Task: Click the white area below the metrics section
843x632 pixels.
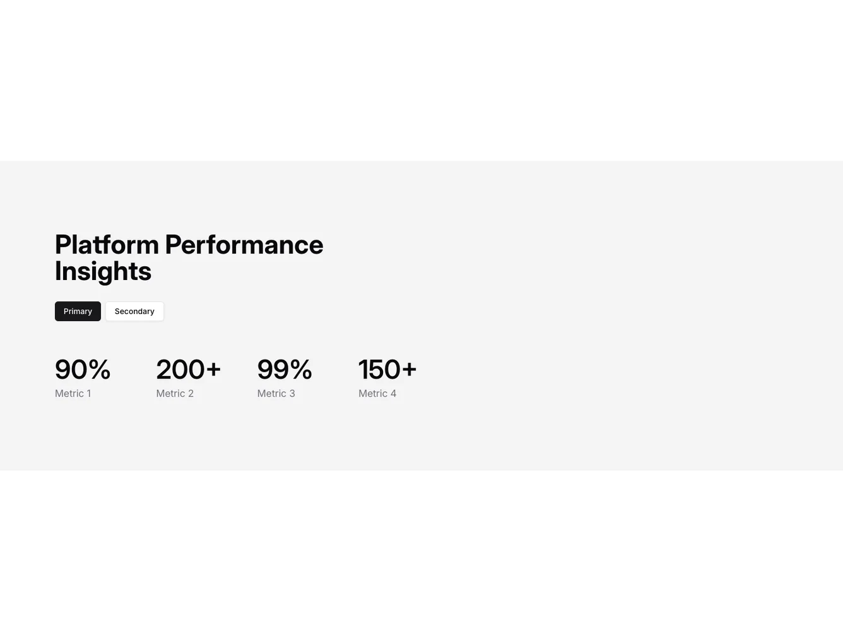Action: [x=422, y=549]
